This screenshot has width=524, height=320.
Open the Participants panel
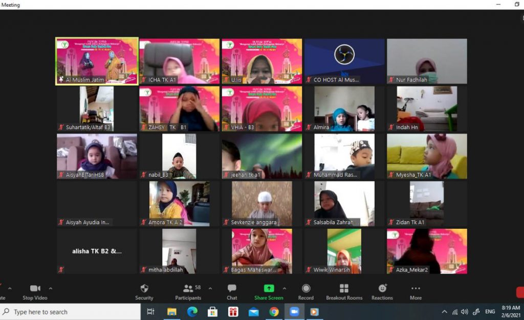click(188, 291)
